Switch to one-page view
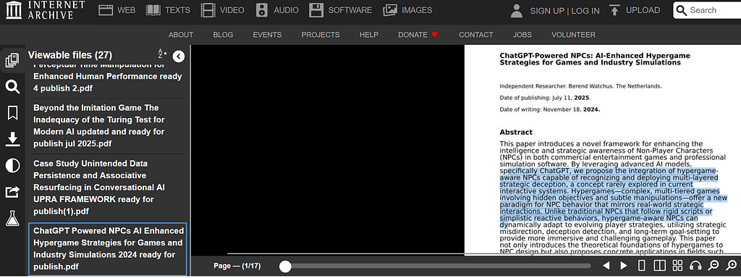The width and height of the screenshot is (741, 278). pos(643,266)
